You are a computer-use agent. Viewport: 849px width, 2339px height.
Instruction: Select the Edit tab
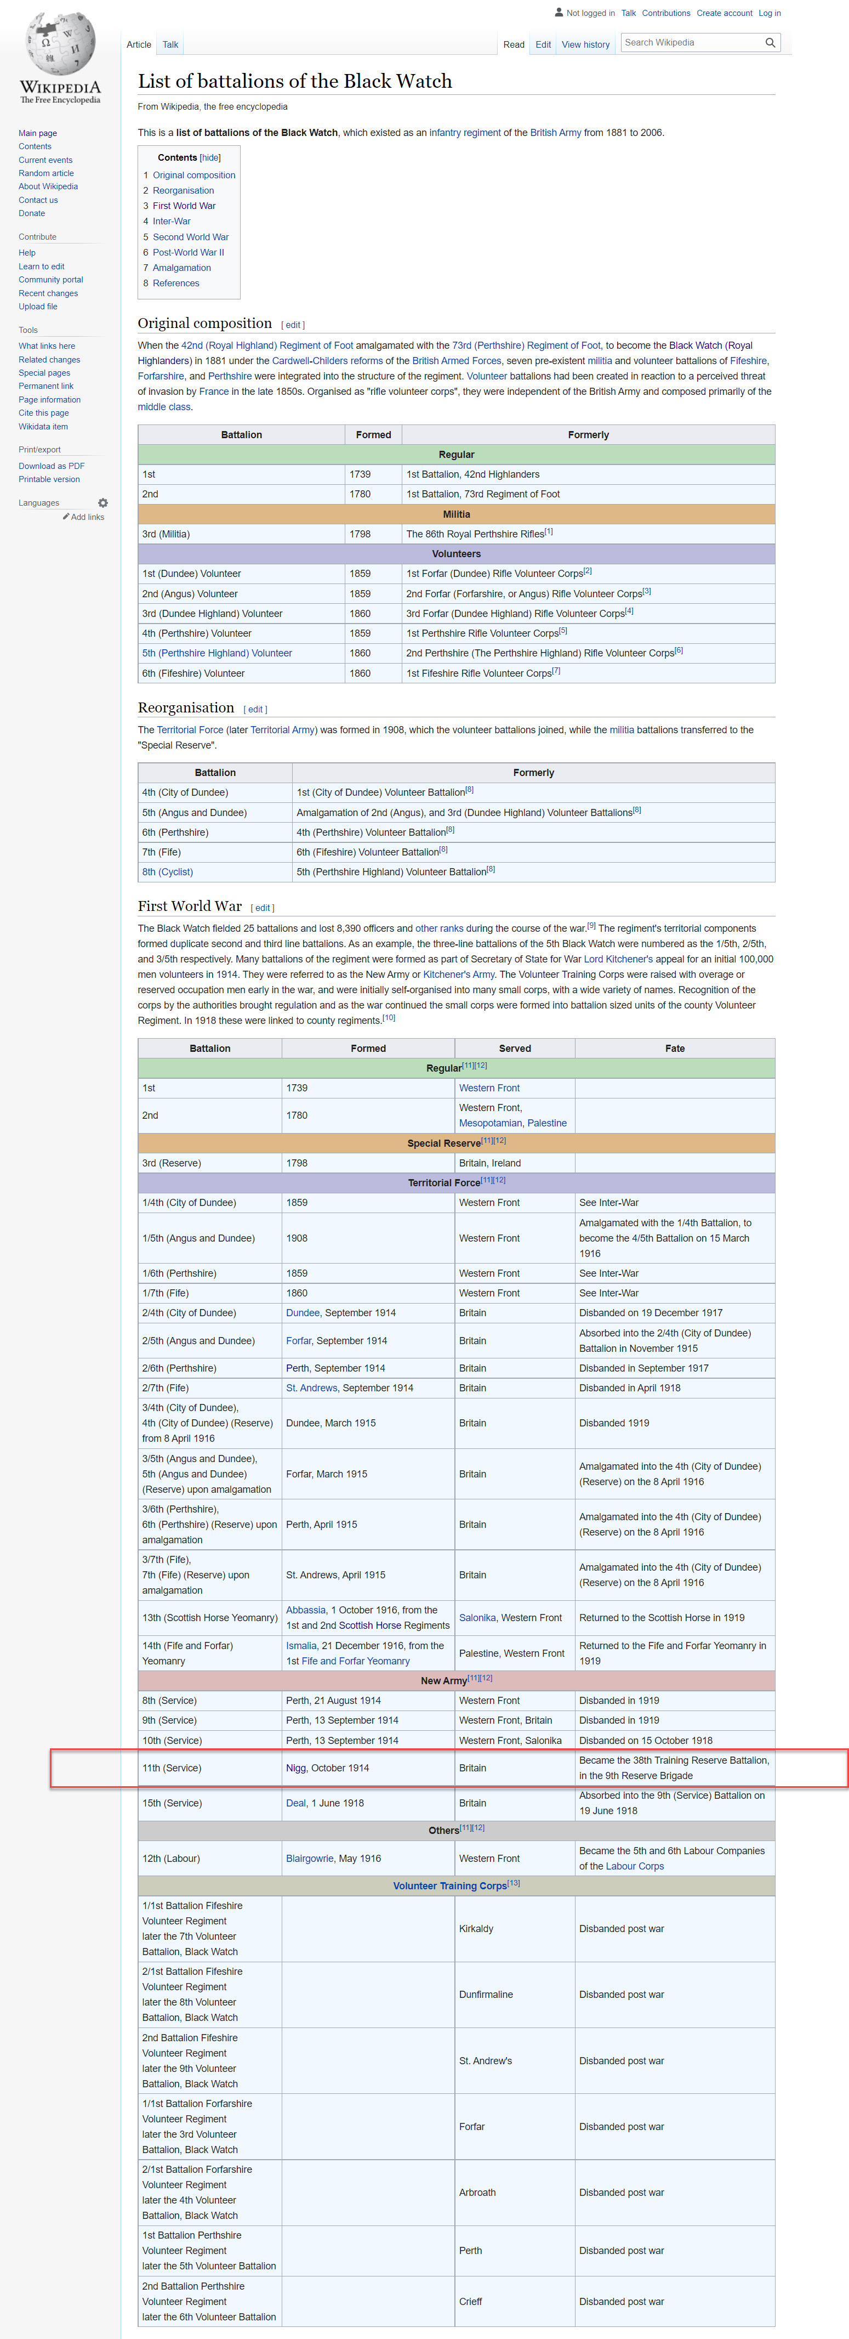[x=543, y=44]
